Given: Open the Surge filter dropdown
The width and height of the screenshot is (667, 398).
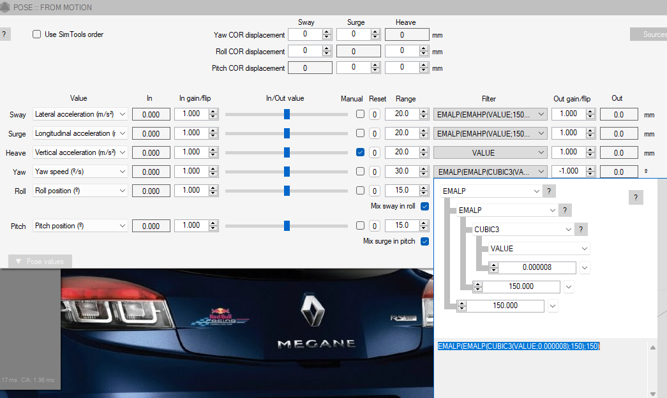Looking at the screenshot, I should point(490,133).
